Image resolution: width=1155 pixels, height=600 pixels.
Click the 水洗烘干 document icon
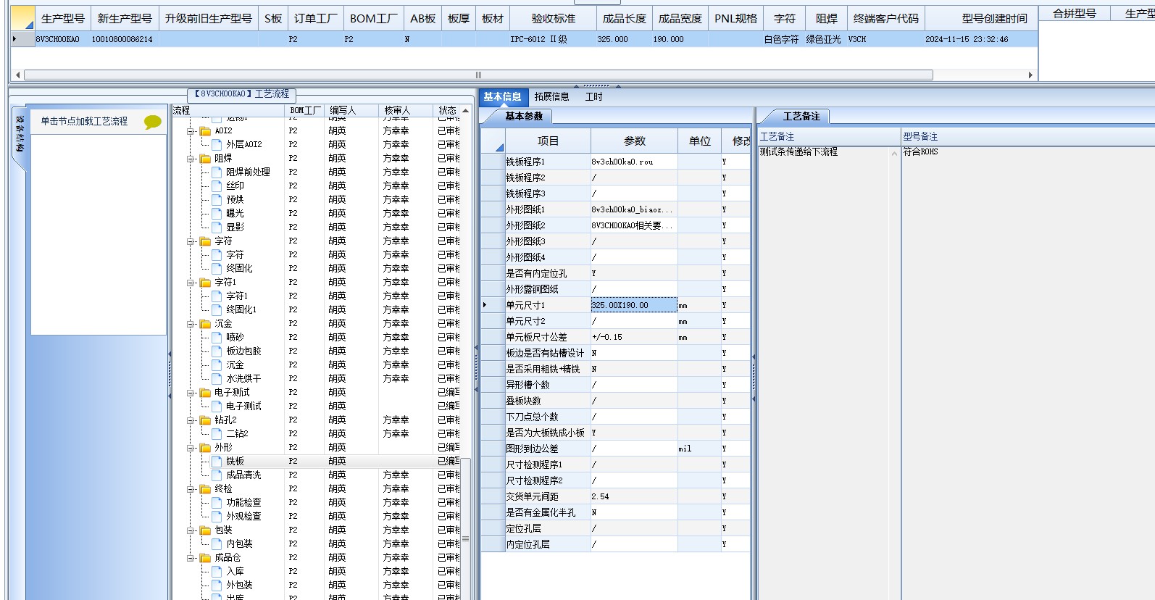tap(217, 379)
